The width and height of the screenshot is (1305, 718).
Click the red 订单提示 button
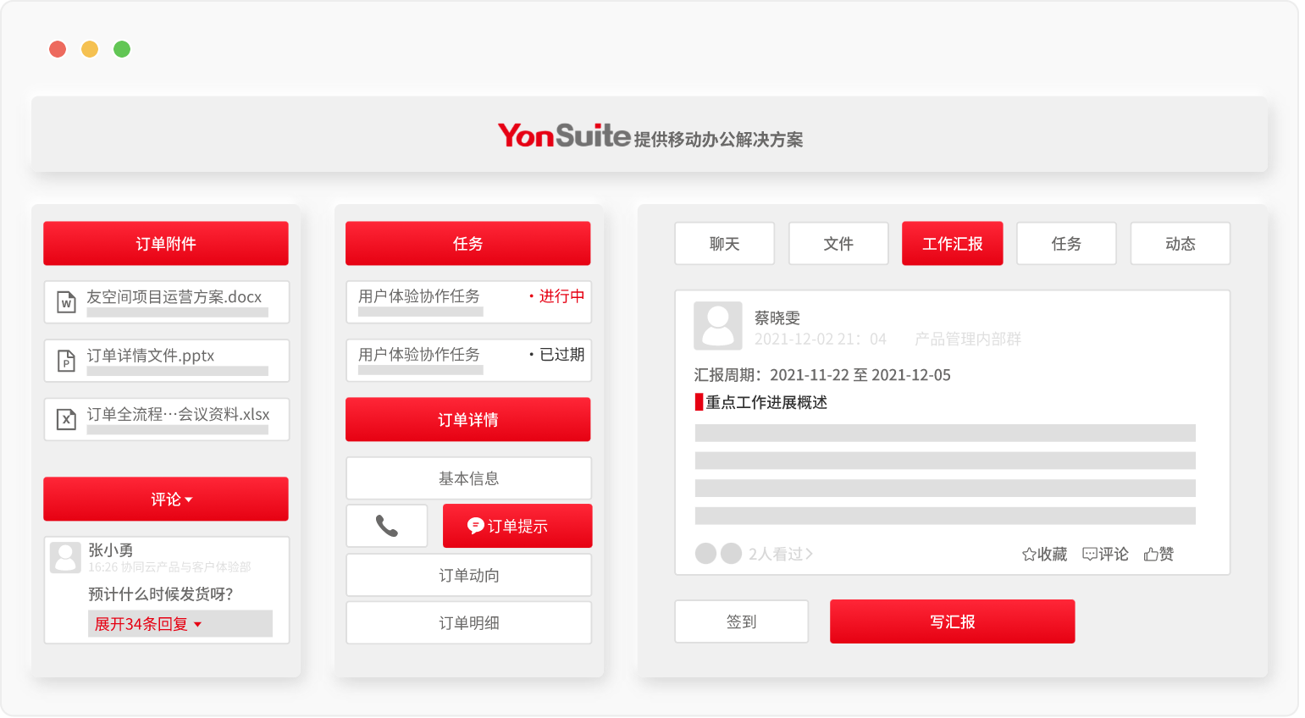(x=517, y=527)
